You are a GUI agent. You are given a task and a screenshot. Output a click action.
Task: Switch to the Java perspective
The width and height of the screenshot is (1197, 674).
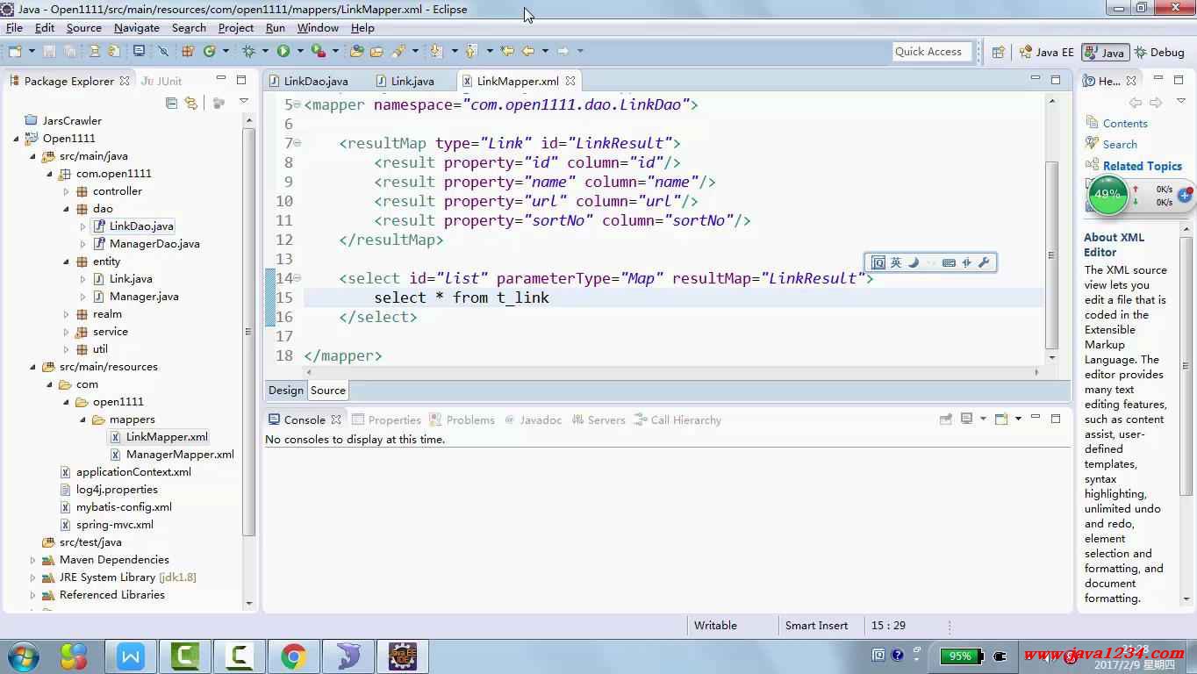[x=1105, y=53]
